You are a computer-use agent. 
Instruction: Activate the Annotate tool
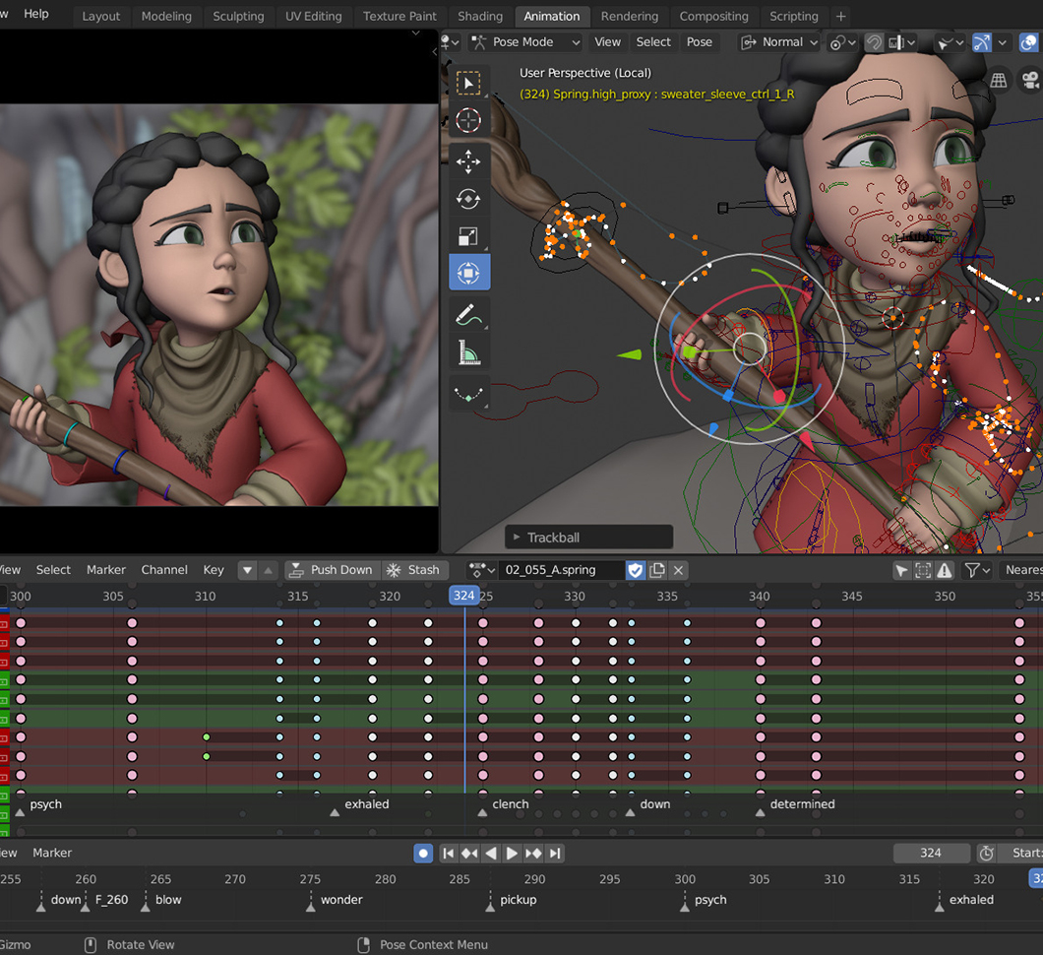469,314
